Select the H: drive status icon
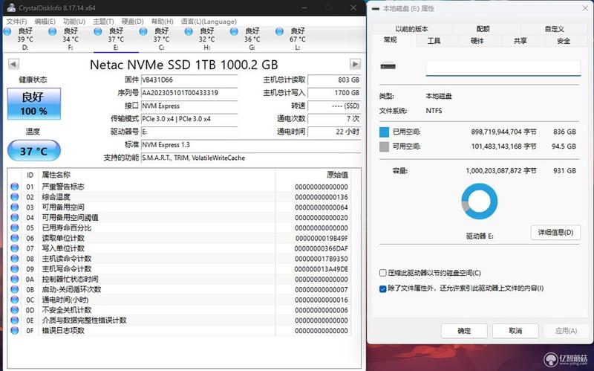This screenshot has width=594, height=371. pyautogui.click(x=189, y=31)
